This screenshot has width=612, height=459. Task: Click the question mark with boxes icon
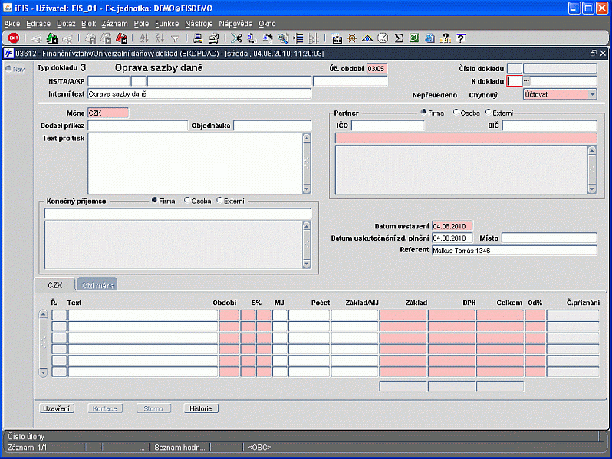pos(445,38)
